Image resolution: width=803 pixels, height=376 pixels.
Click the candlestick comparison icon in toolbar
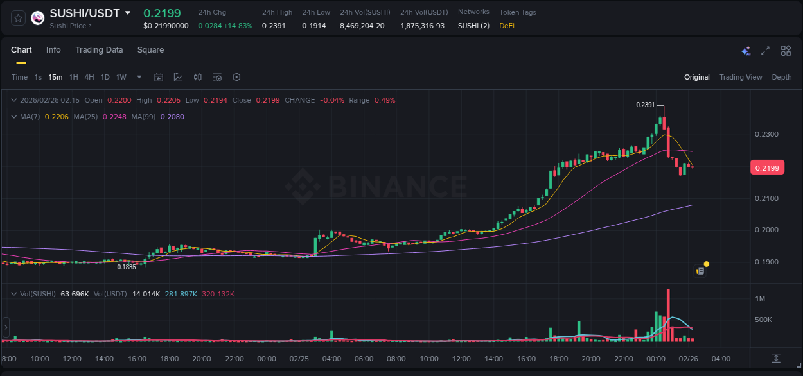click(x=198, y=77)
